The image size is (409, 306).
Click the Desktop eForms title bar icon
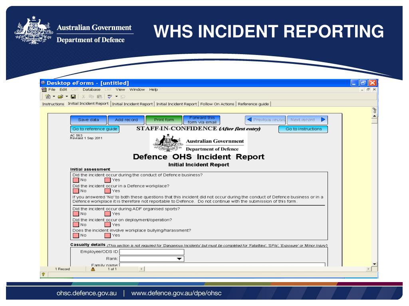coord(43,83)
